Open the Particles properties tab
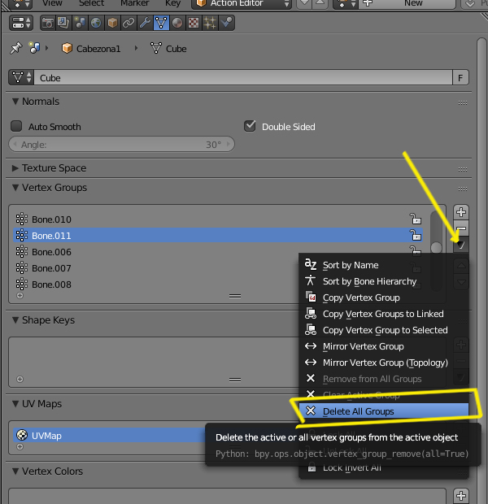The image size is (488, 504). [210, 23]
